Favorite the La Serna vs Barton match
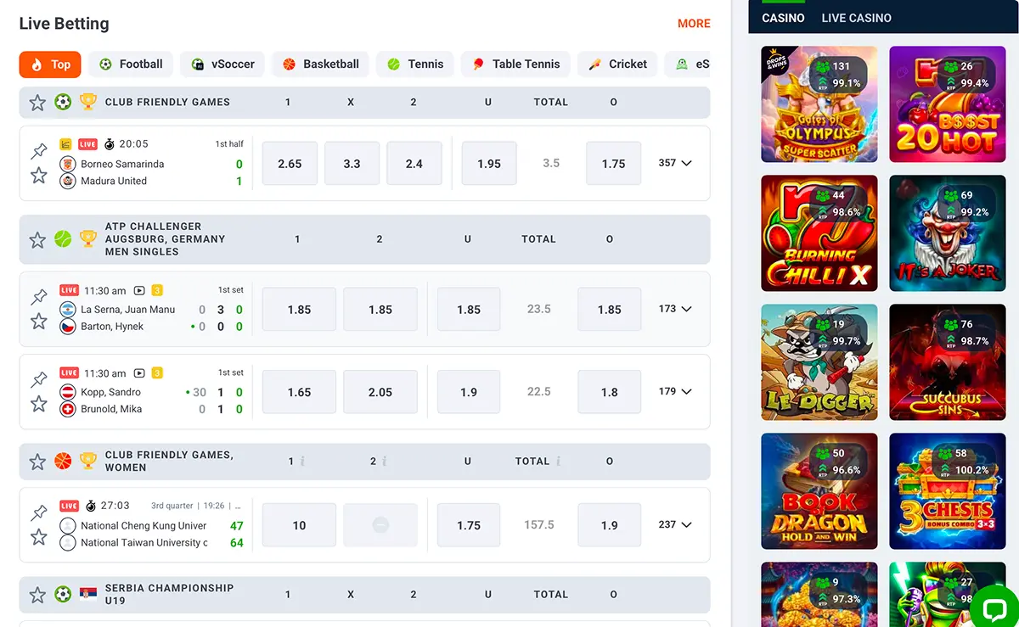The width and height of the screenshot is (1019, 627). pyautogui.click(x=39, y=322)
